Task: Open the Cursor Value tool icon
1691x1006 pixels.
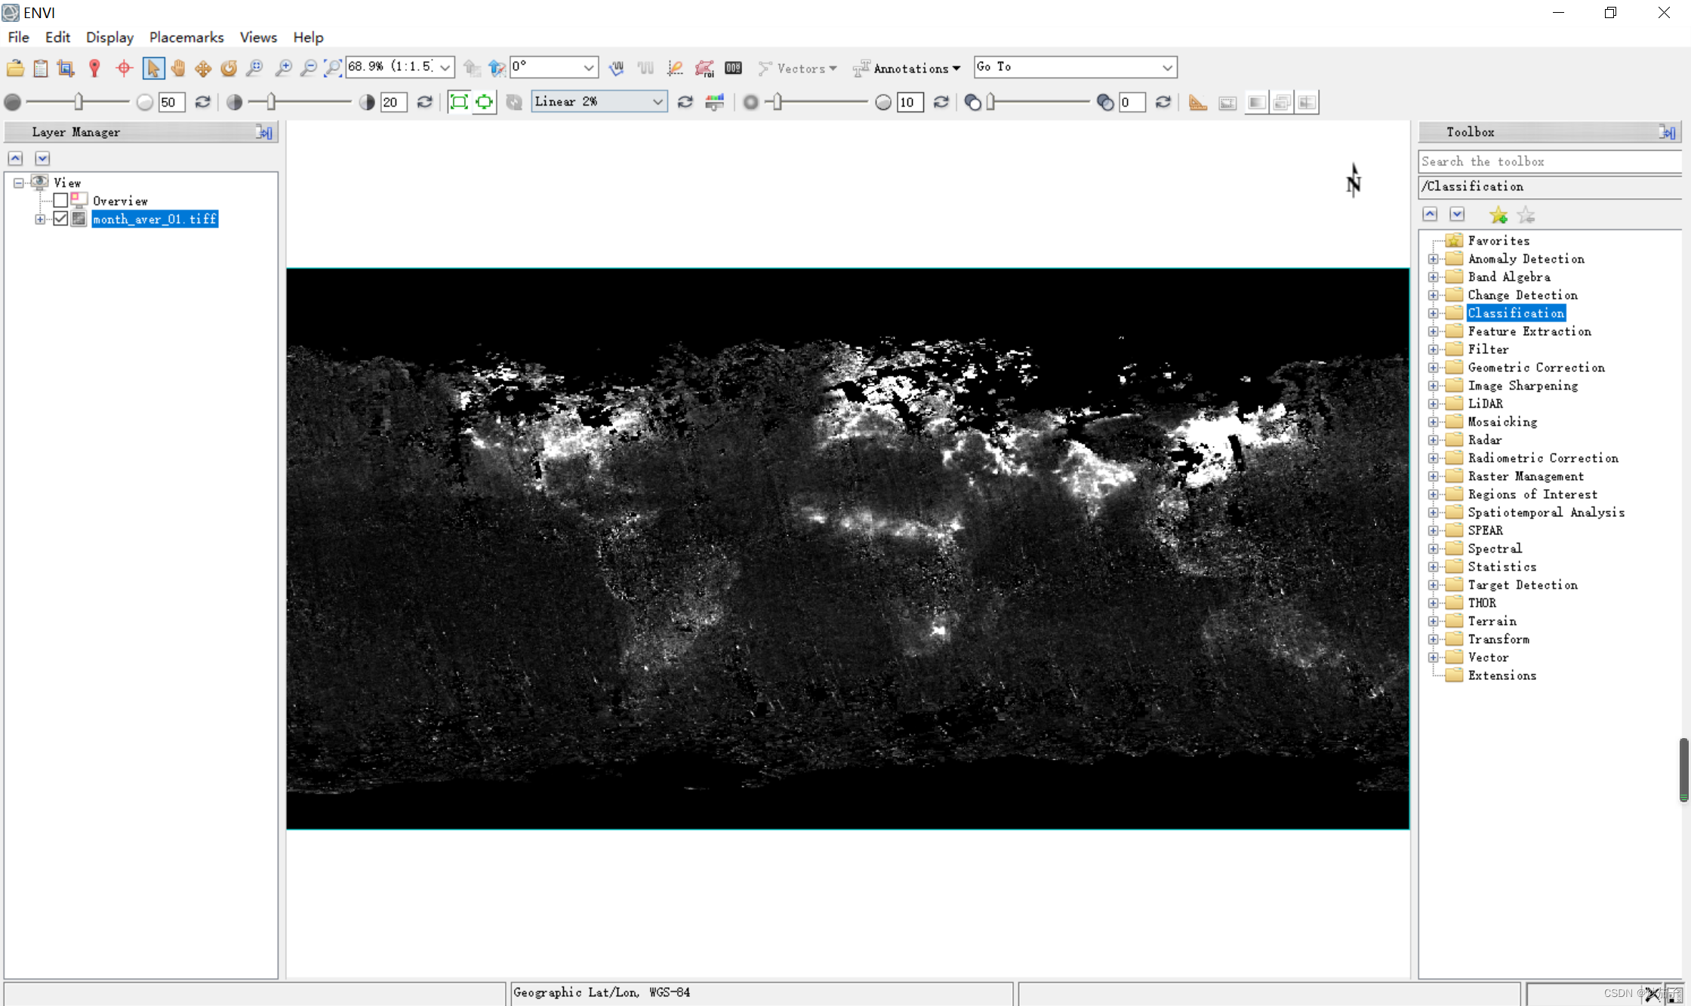Action: pos(733,68)
